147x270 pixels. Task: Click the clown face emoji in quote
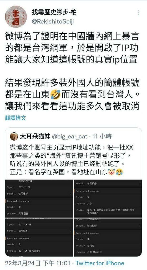(111, 172)
